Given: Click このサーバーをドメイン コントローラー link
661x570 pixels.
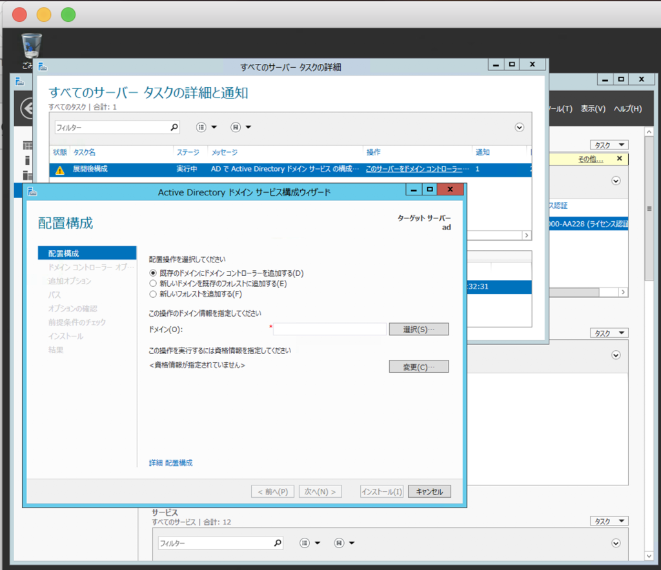Looking at the screenshot, I should click(418, 169).
